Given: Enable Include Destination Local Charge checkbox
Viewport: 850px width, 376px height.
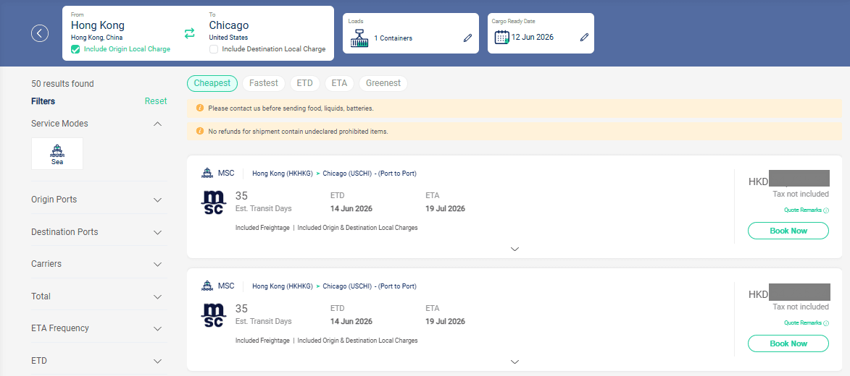Looking at the screenshot, I should coord(214,49).
